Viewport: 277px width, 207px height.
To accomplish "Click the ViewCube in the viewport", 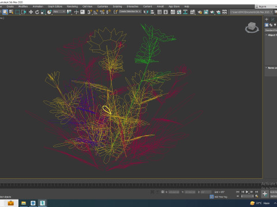I will coord(252,27).
